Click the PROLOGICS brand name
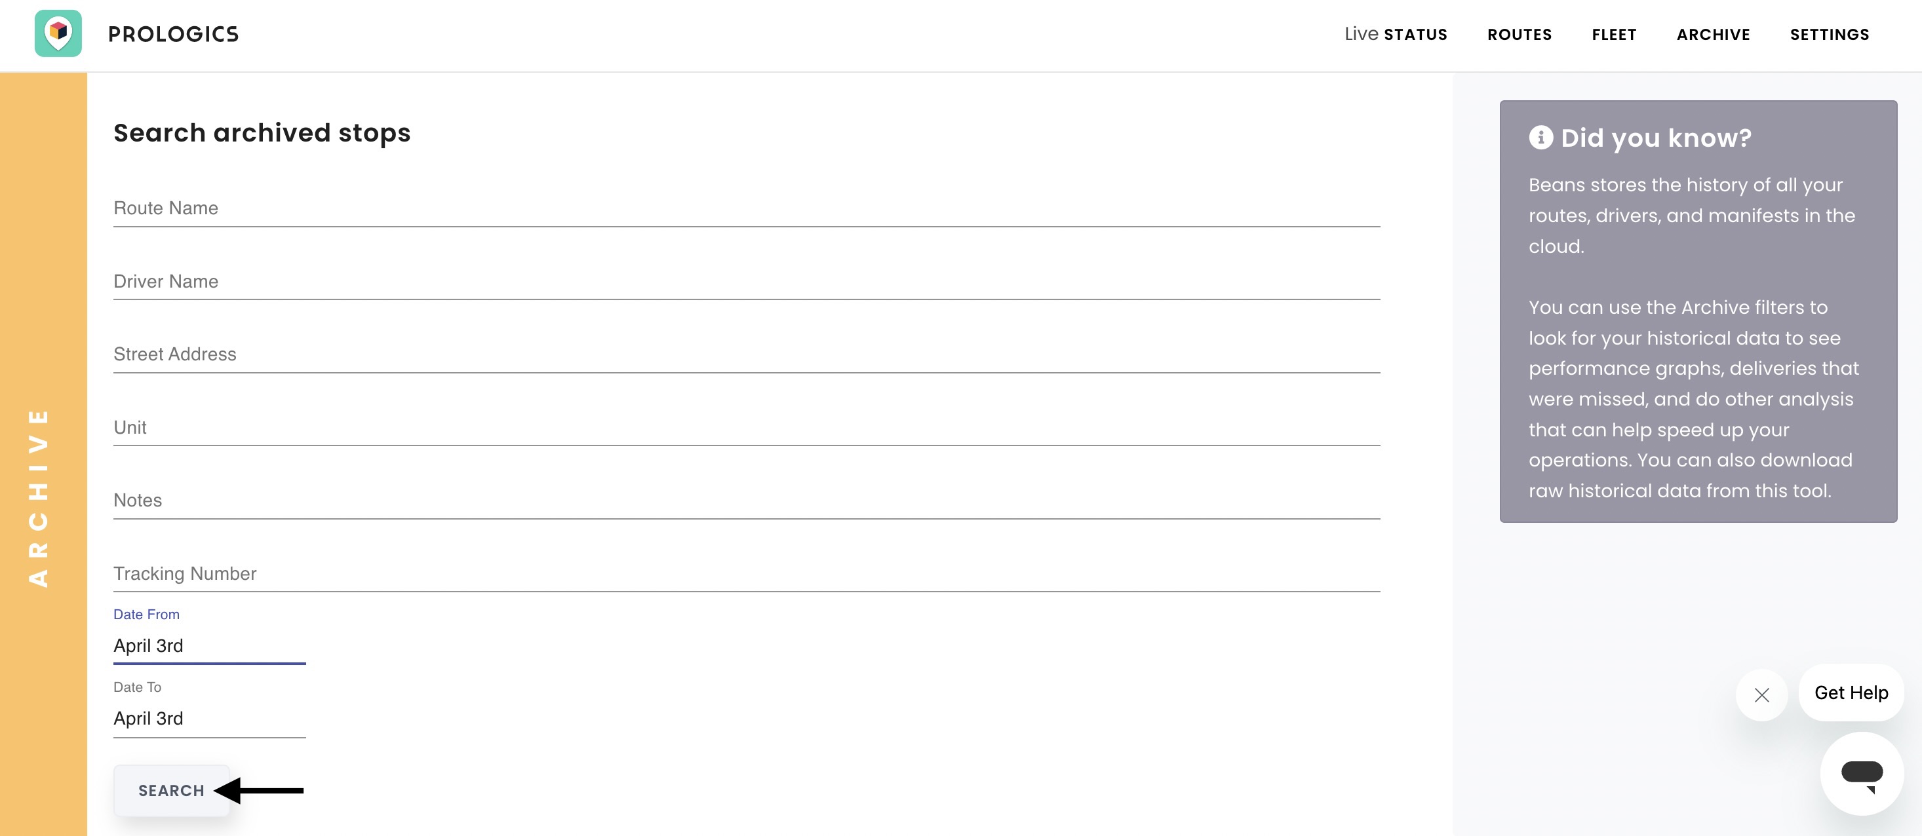1922x836 pixels. coord(173,34)
